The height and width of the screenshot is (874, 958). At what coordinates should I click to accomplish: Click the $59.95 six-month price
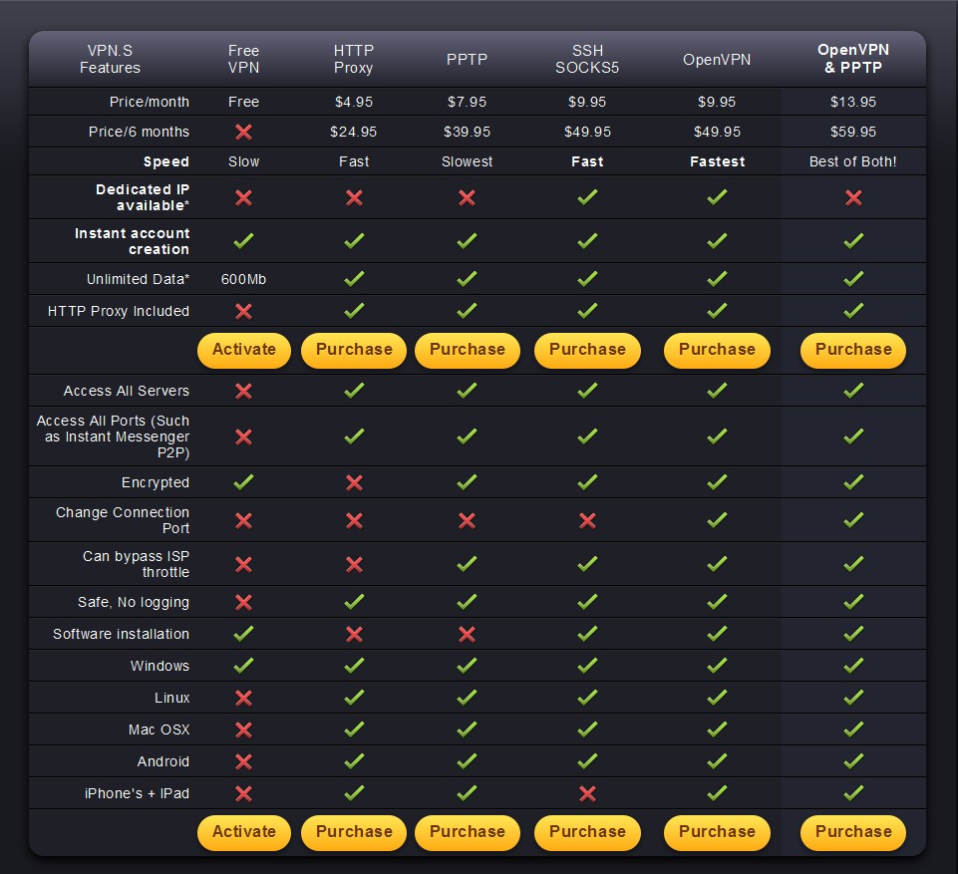(853, 132)
